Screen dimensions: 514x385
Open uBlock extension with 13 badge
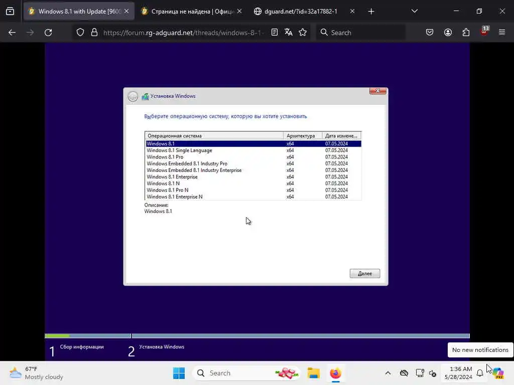tap(484, 32)
